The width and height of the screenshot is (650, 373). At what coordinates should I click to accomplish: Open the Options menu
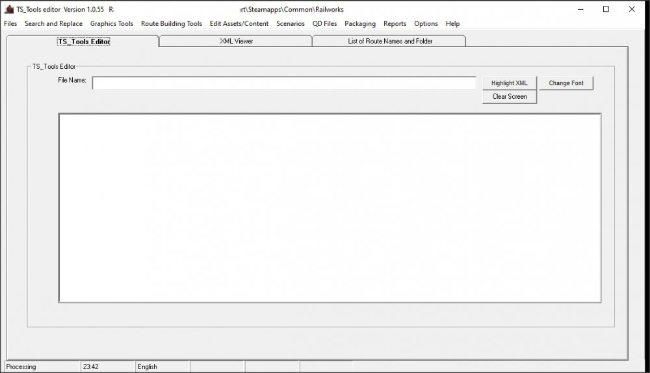tap(426, 23)
